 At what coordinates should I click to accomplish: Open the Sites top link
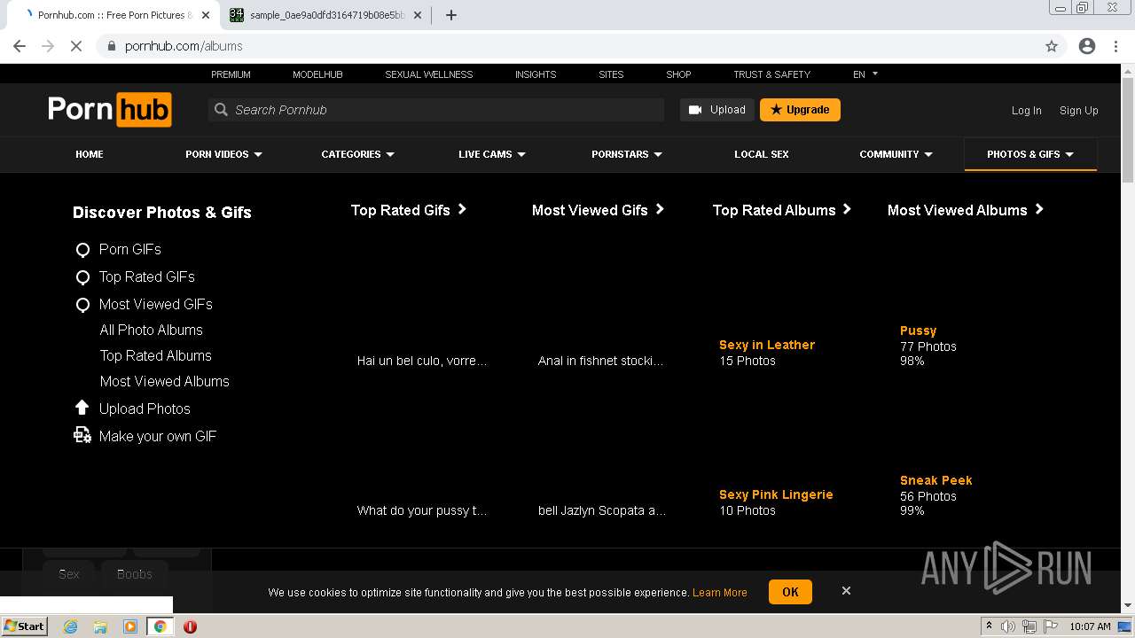[611, 74]
